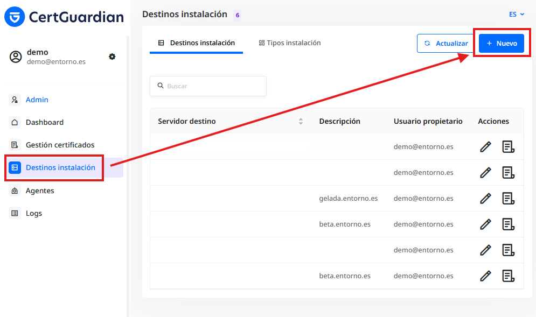Screen dimensions: 536x317
Task: Focus the Buscar search field
Action: (208, 86)
